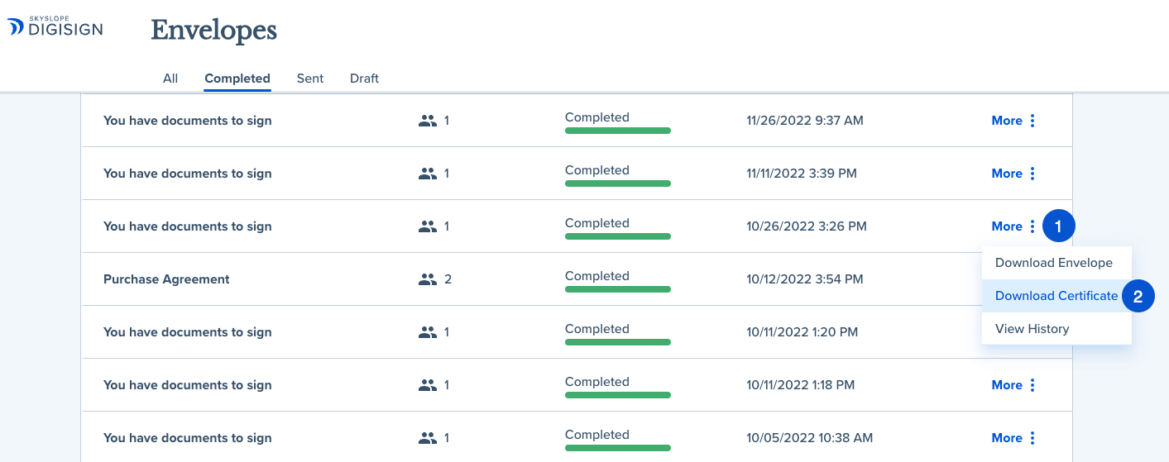This screenshot has width=1169, height=462.
Task: Switch to the All tab
Action: (x=170, y=79)
